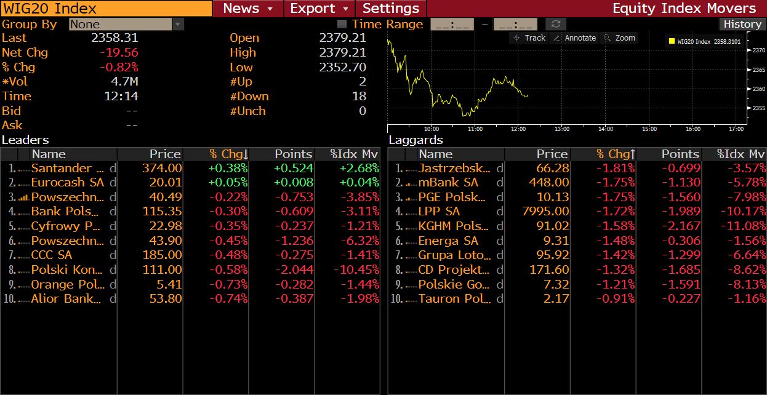Expand the Export menu arrow
Screen dimensions: 767x395
[x=345, y=9]
